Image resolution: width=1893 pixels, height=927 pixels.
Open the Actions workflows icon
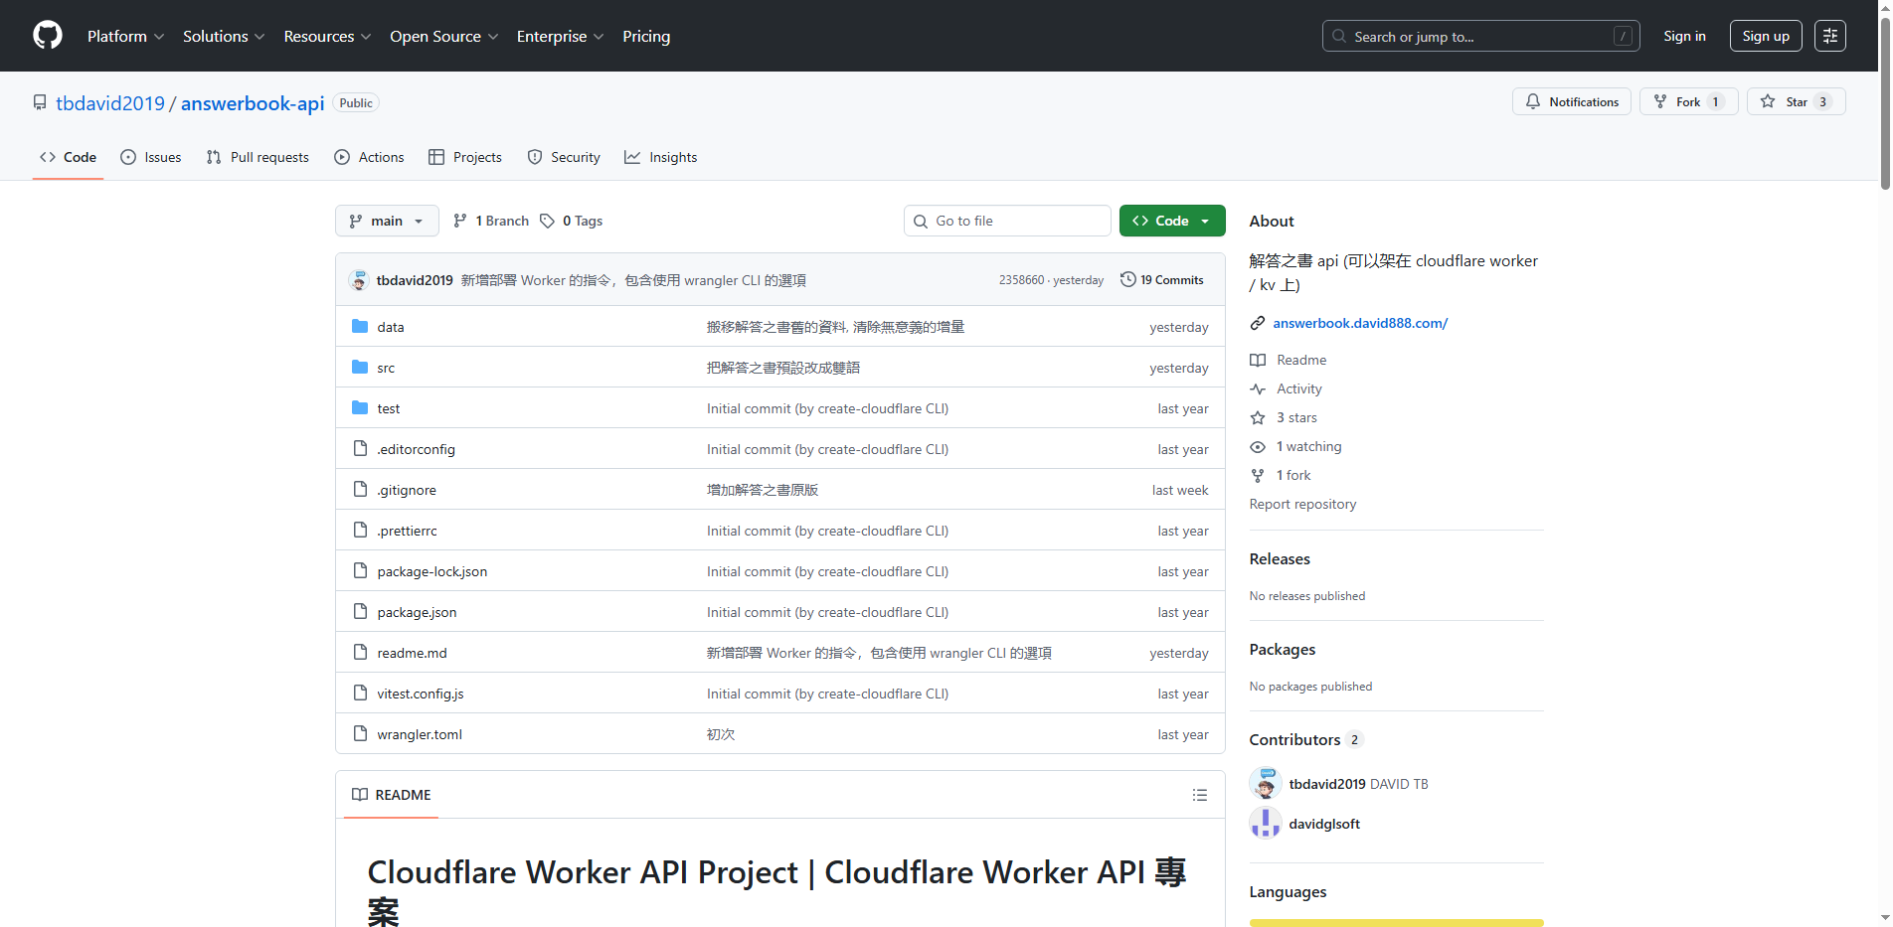(x=342, y=157)
